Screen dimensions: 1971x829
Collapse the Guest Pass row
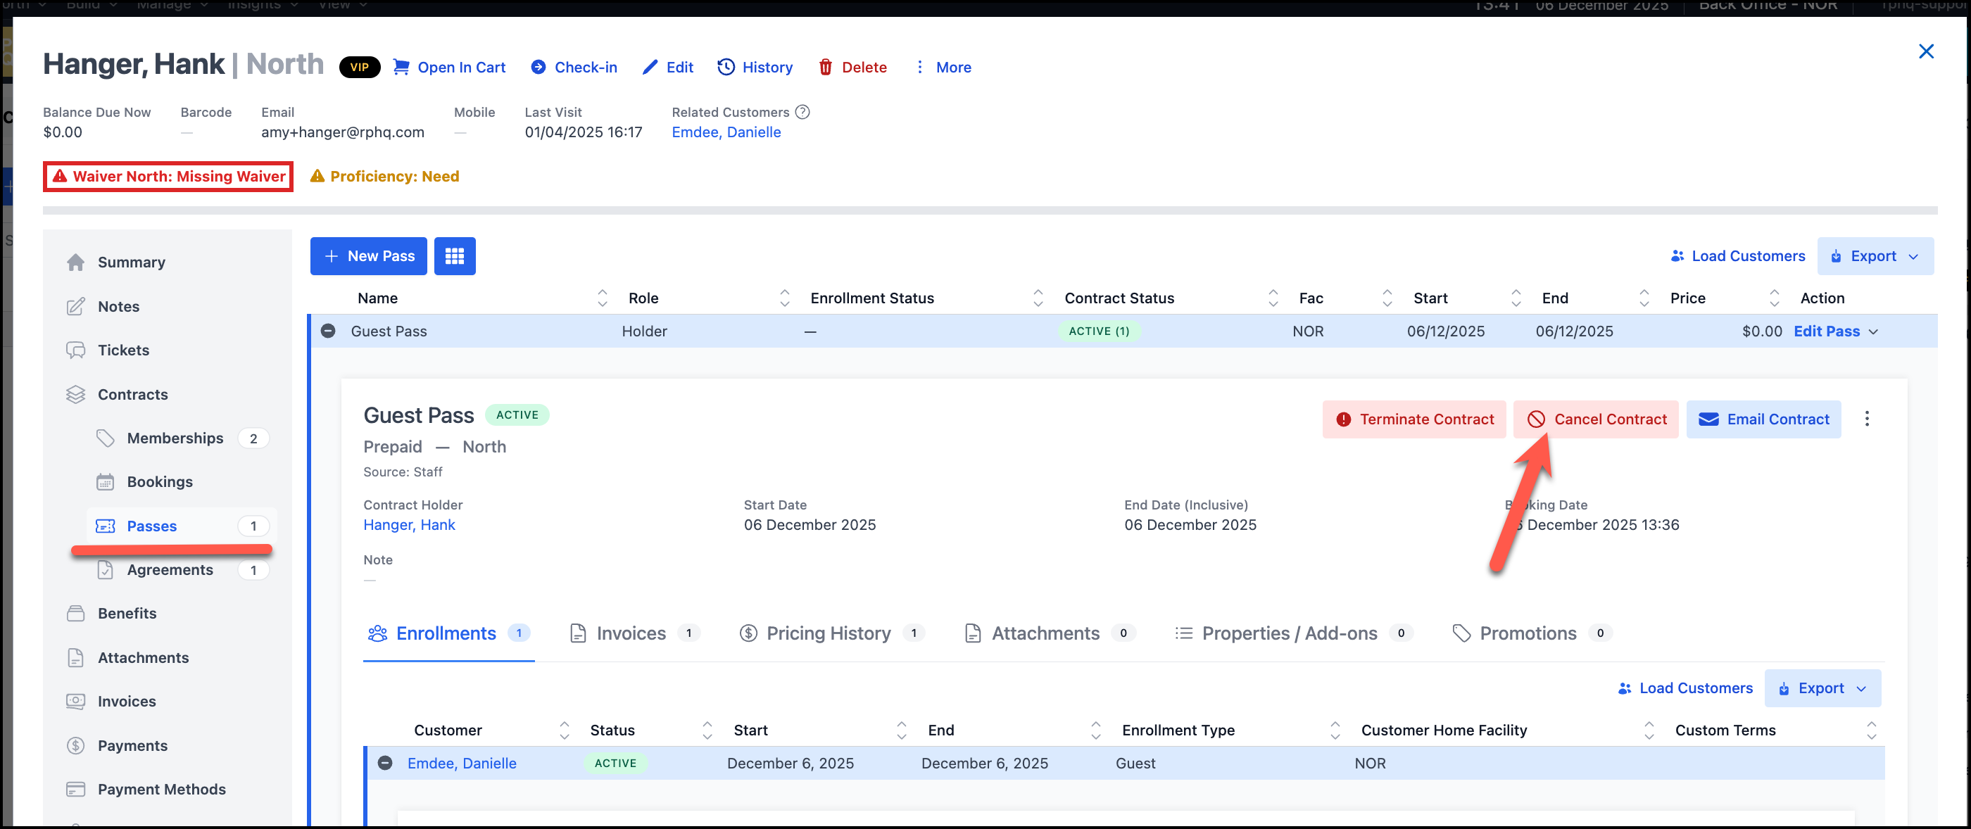coord(328,331)
